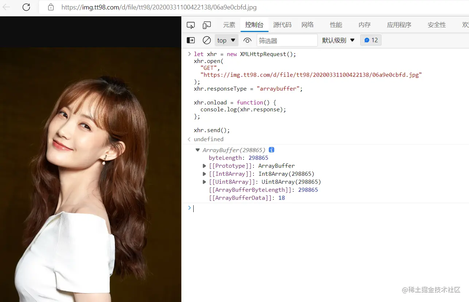Open the top context dropdown
Viewport: 469px width, 302px height.
[226, 40]
